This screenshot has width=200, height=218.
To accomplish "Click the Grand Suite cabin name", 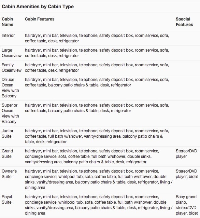I will (x=7, y=154).
